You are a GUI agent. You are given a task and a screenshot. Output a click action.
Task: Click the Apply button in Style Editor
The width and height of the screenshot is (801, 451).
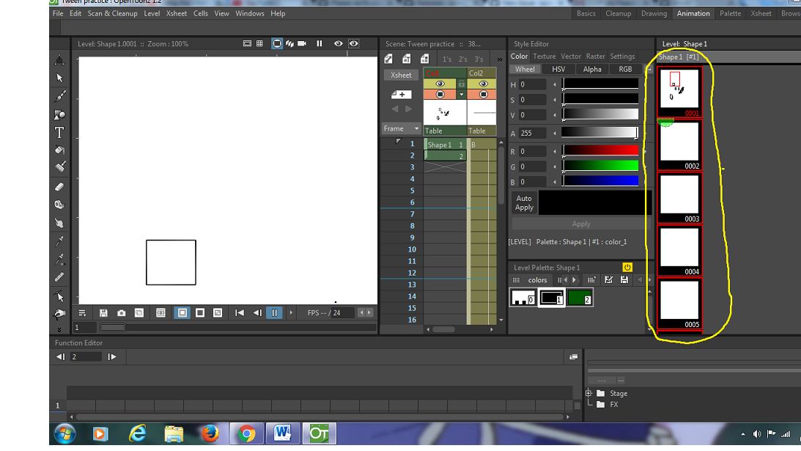tap(580, 224)
